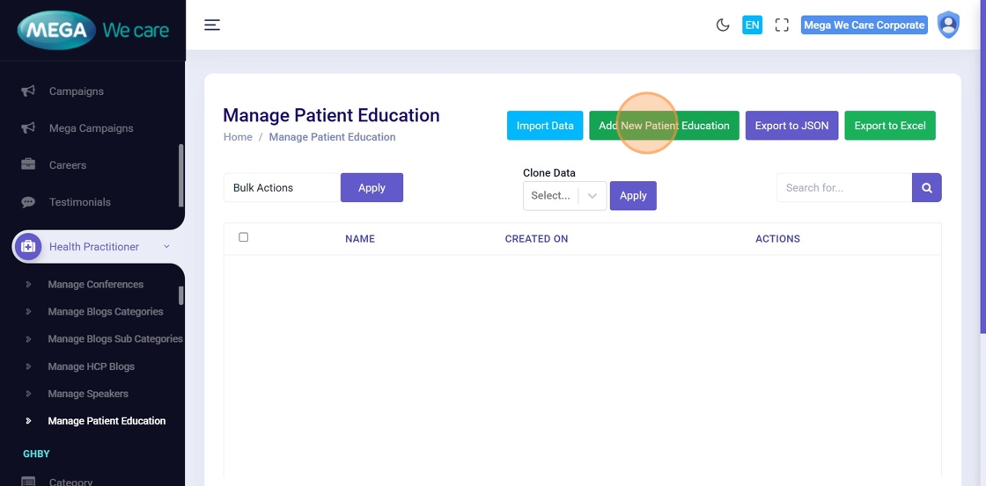
Task: Click the hamburger menu icon
Action: point(212,25)
